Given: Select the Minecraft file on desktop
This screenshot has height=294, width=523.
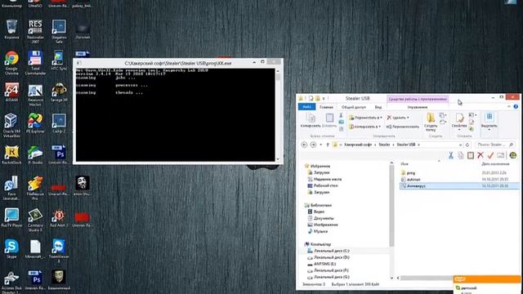Looking at the screenshot, I should (35, 248).
